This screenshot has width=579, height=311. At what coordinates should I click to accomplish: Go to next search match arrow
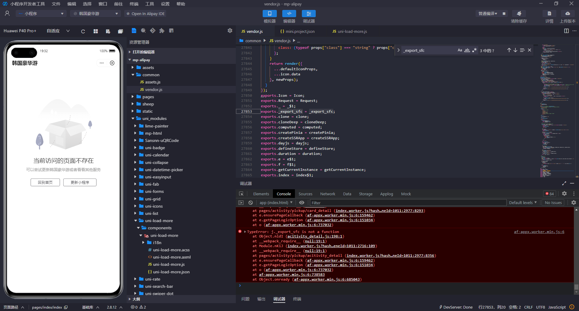coord(515,50)
